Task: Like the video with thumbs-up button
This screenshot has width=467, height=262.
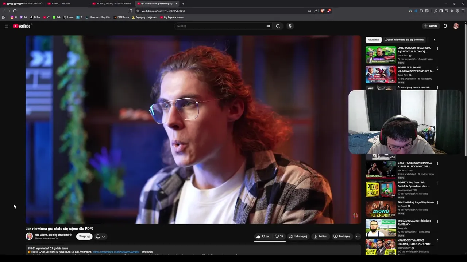Action: pos(263,237)
